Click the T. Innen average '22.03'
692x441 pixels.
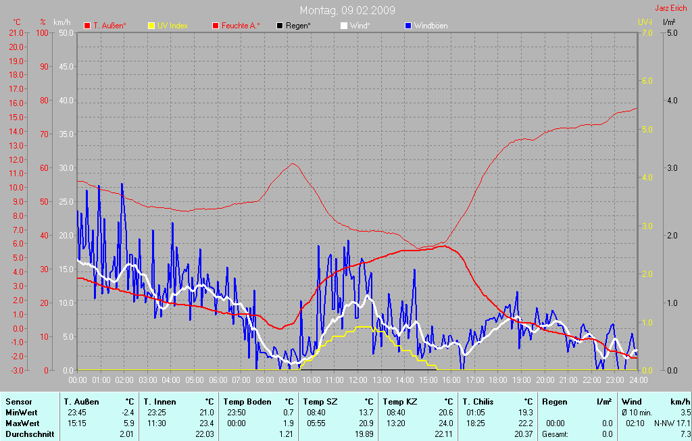tap(204, 434)
